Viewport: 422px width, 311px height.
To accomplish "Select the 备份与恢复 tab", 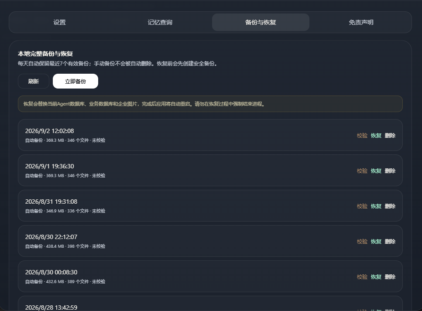I will (261, 22).
